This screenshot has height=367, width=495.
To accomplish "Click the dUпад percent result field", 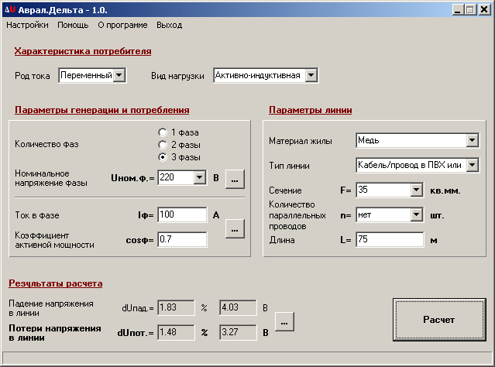I will [176, 307].
